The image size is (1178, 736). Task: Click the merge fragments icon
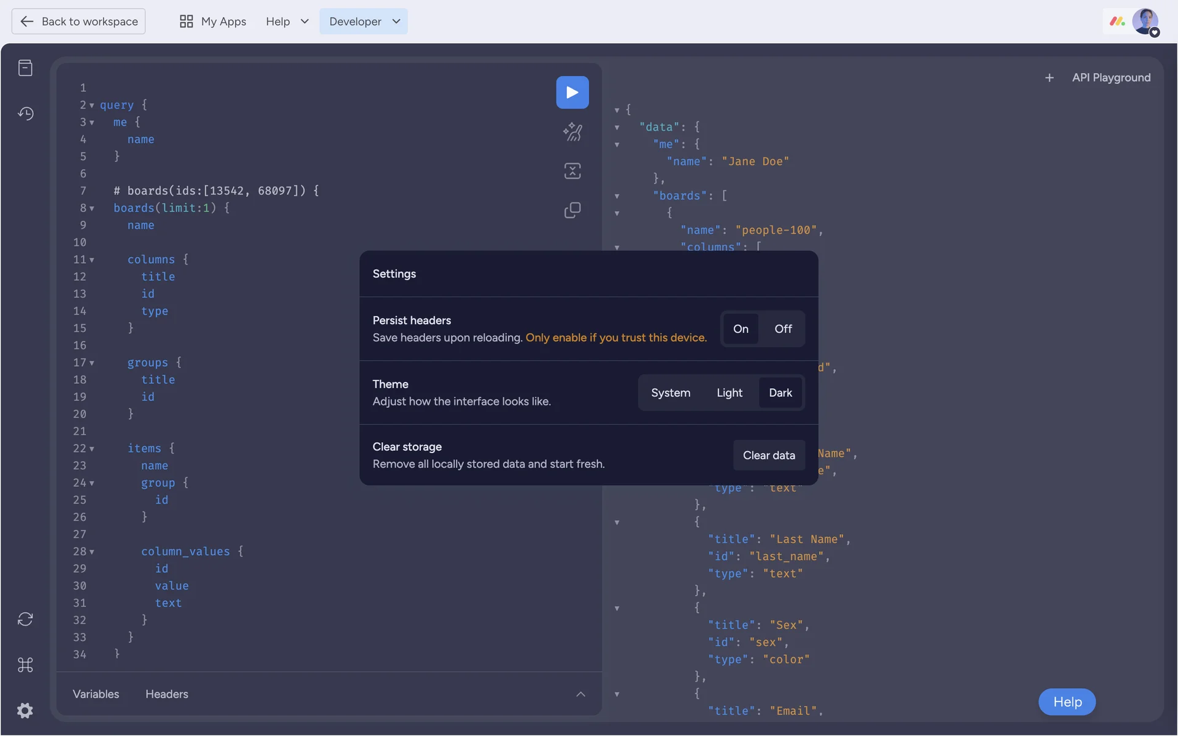point(572,171)
